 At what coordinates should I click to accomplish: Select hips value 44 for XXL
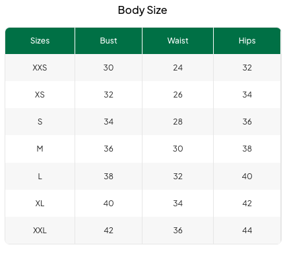(247, 231)
